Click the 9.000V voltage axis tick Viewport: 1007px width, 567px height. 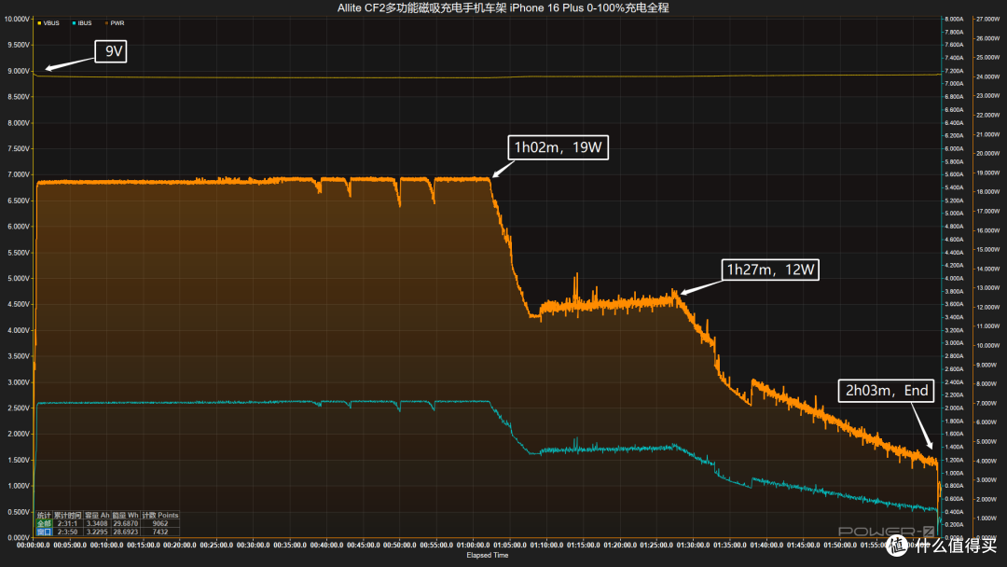click(x=18, y=71)
